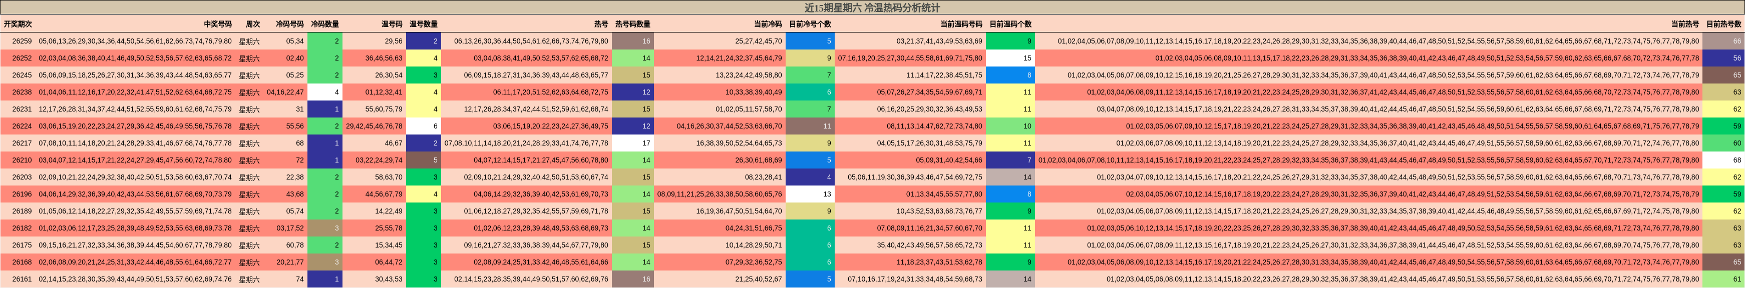1745x288 pixels.
Task: Select current hot count '56' in row 26252
Action: pyautogui.click(x=1723, y=58)
